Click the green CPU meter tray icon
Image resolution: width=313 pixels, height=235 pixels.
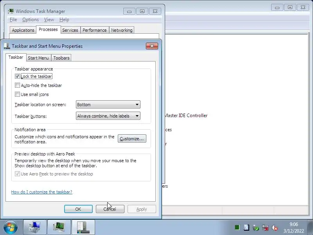click(237, 228)
